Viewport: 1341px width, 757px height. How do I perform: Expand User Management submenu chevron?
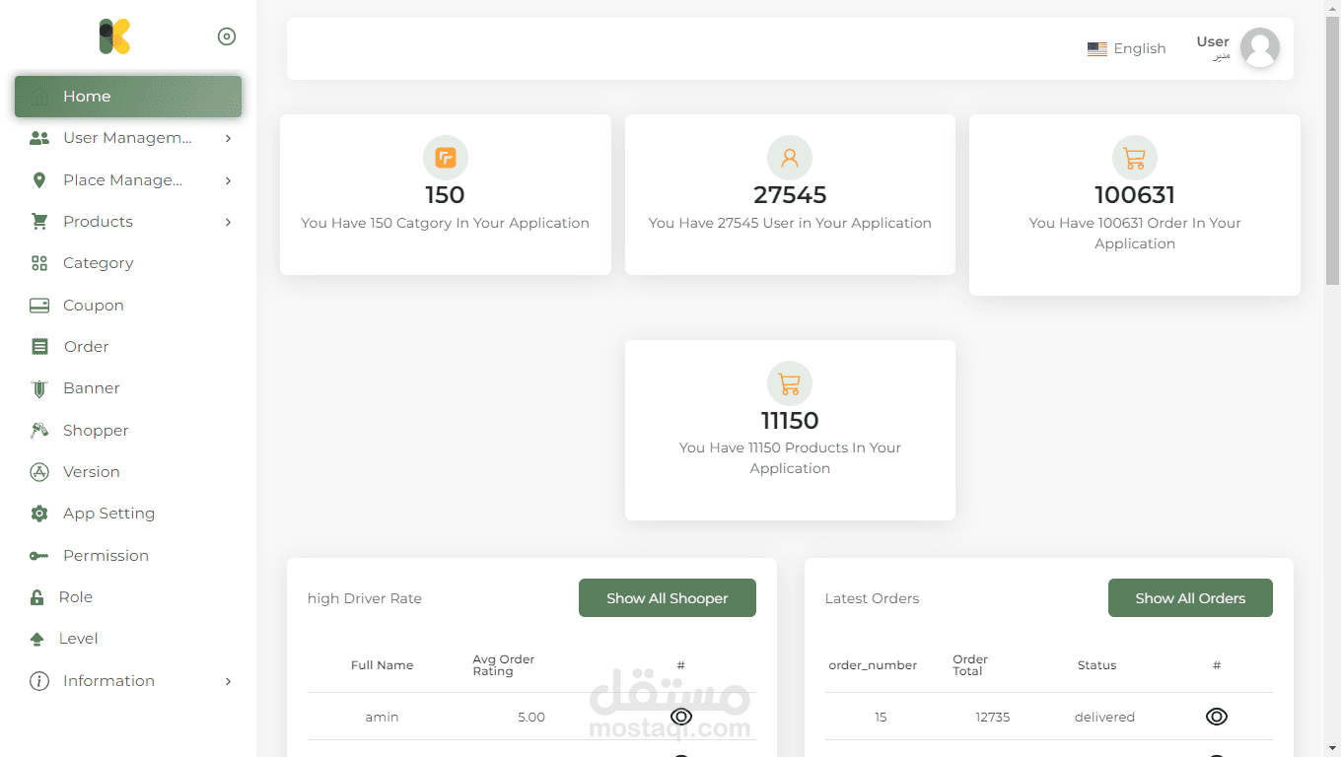click(x=228, y=138)
